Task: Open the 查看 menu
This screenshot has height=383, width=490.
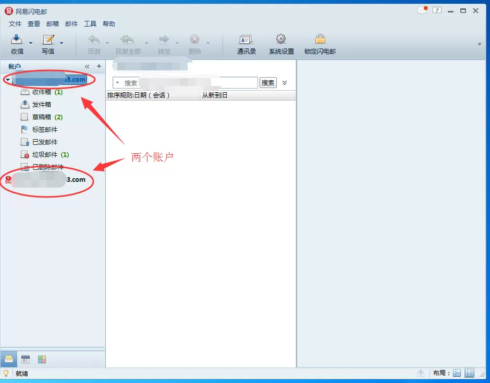Action: (x=34, y=24)
